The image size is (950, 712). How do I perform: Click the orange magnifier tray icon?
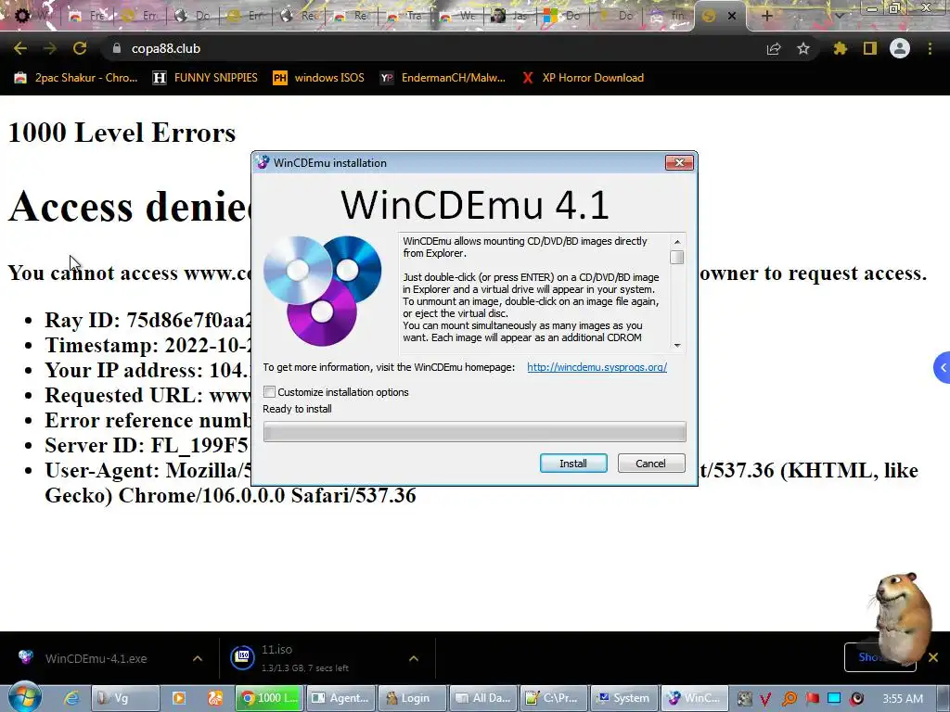pyautogui.click(x=789, y=699)
